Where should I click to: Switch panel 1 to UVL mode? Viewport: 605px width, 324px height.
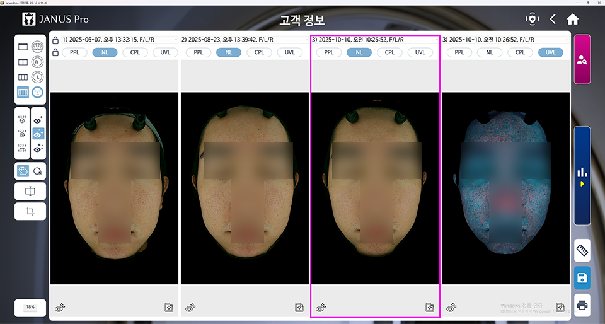(x=165, y=52)
